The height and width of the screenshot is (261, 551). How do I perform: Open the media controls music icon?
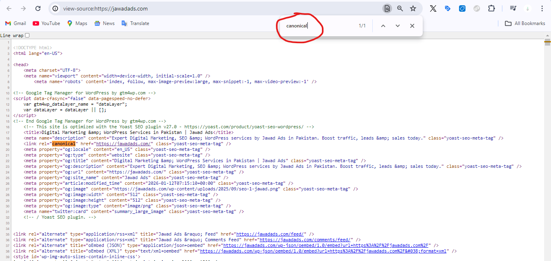(x=513, y=8)
